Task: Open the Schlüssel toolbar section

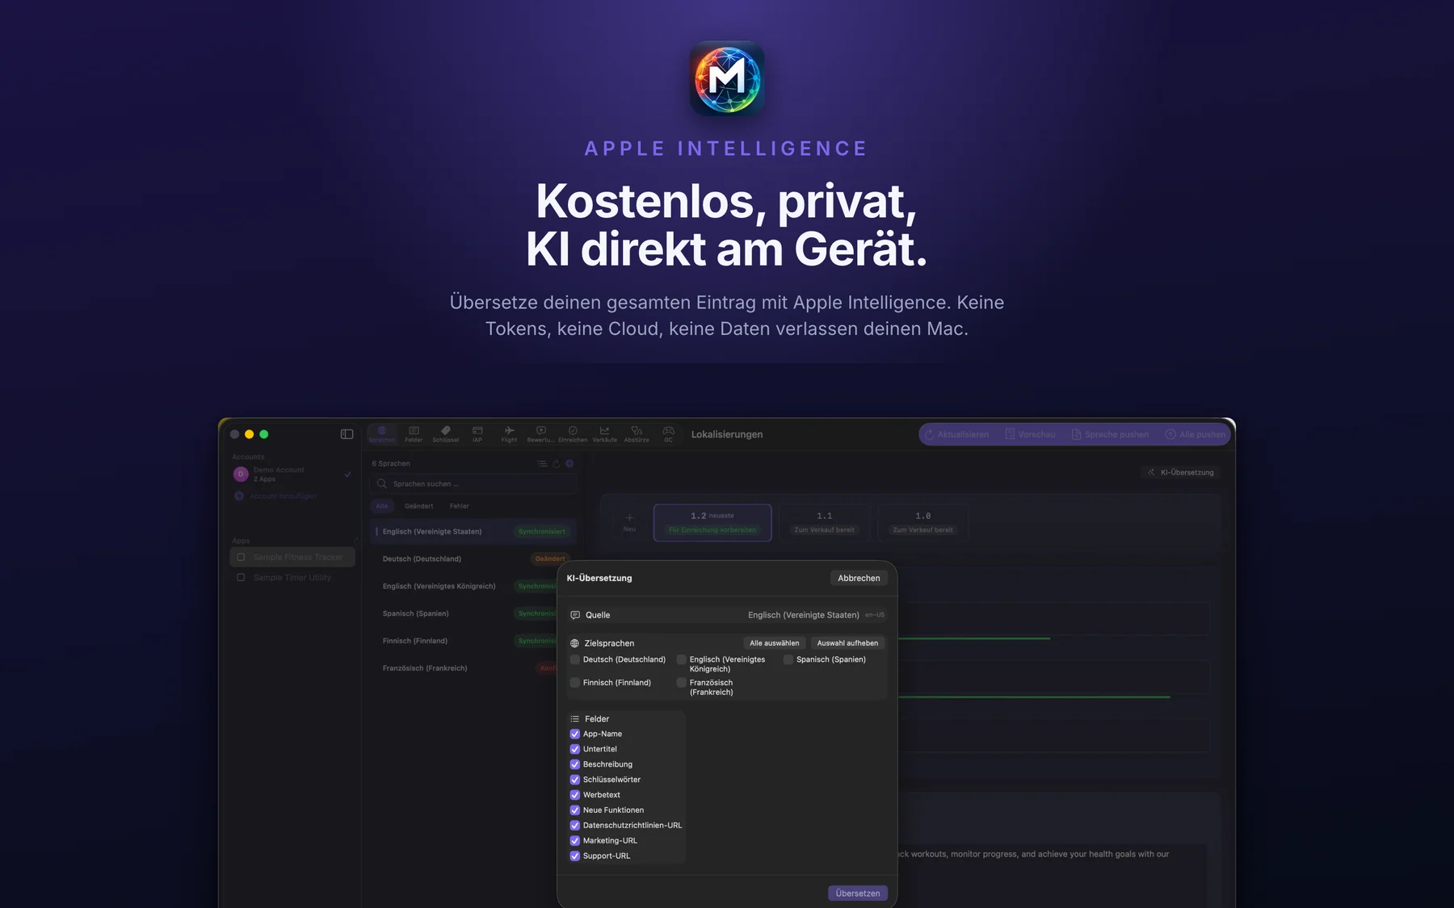Action: pos(446,434)
